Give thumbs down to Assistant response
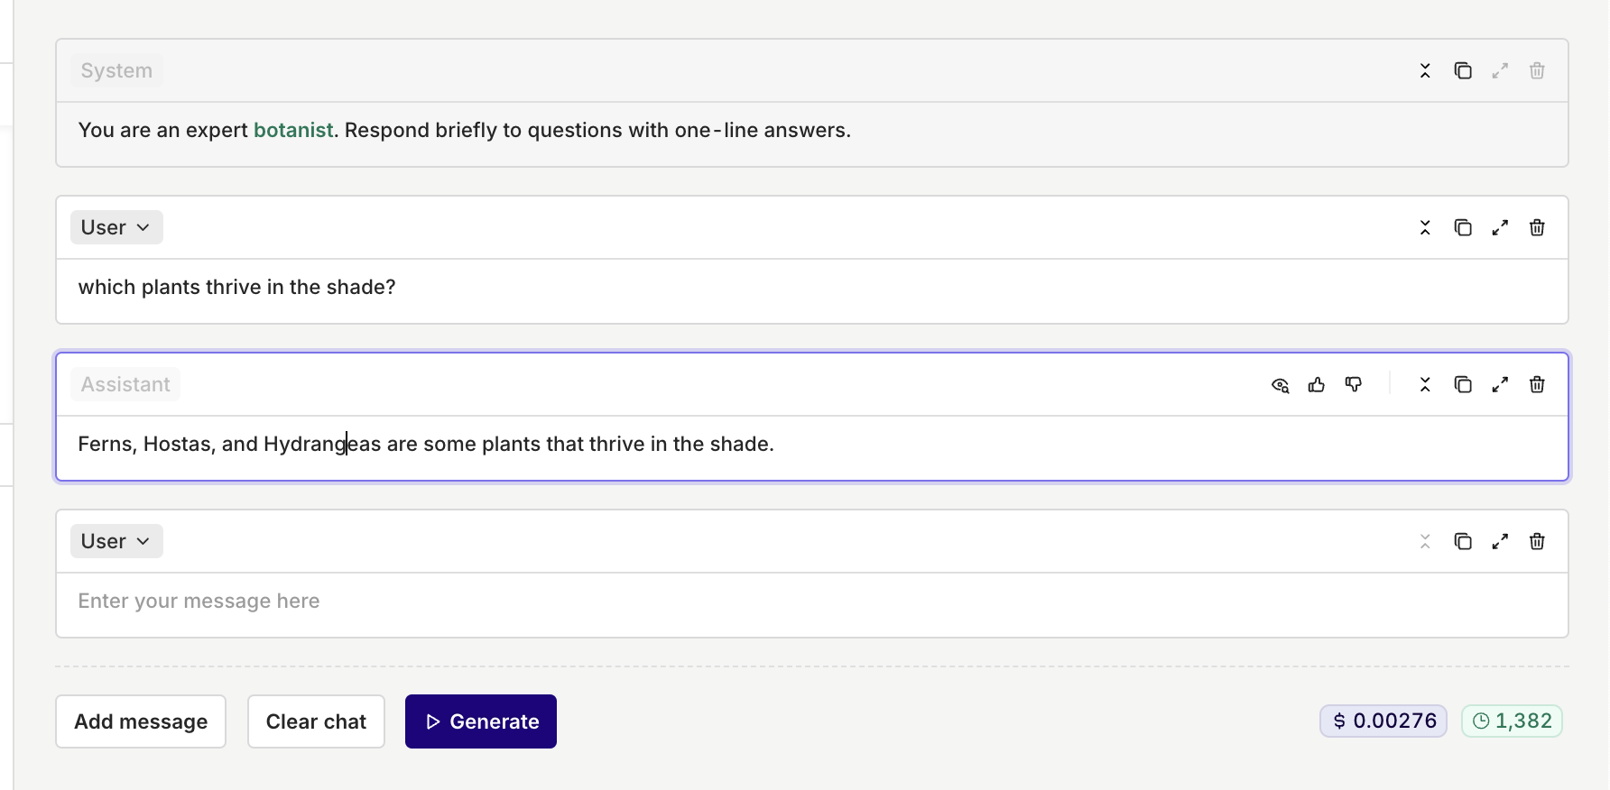This screenshot has height=790, width=1610. (1354, 385)
